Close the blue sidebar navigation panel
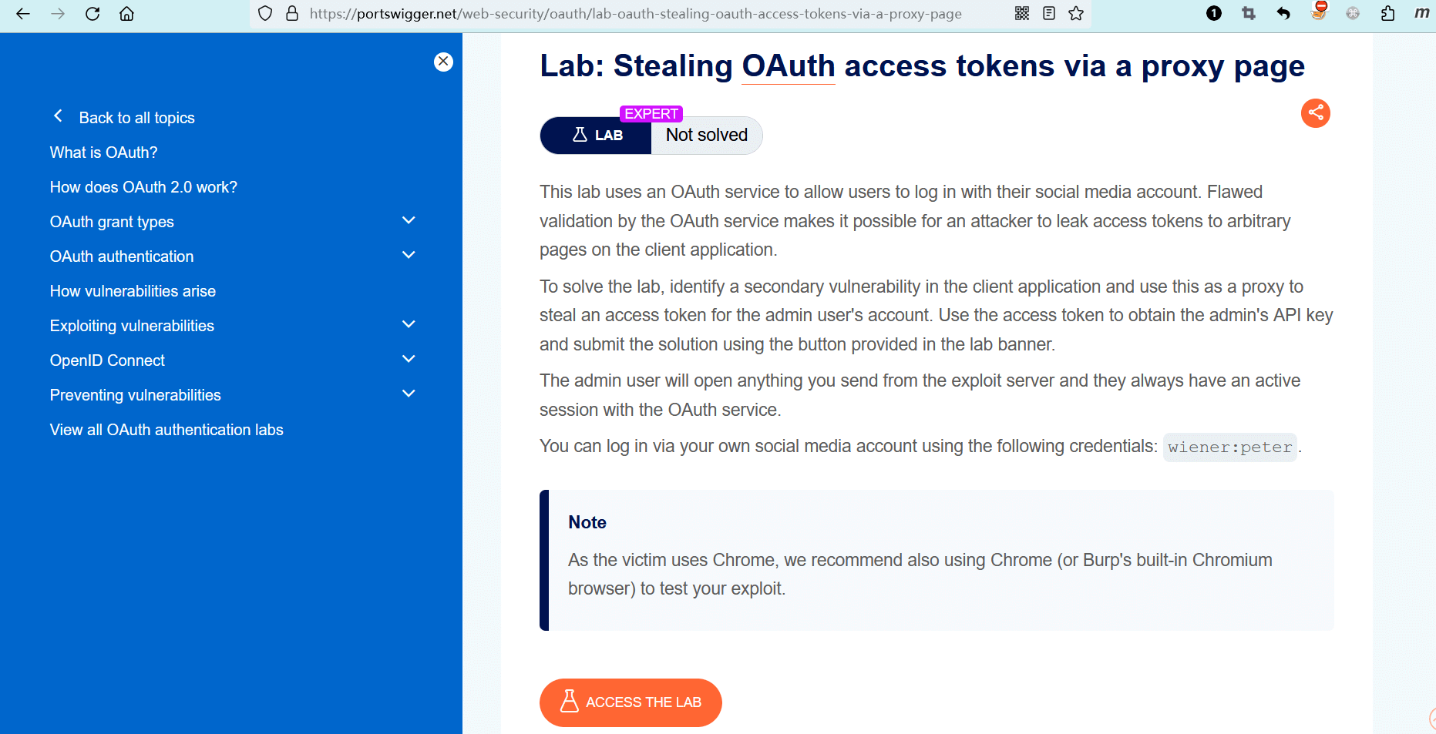Screen dimensions: 1436x734 (x=443, y=62)
